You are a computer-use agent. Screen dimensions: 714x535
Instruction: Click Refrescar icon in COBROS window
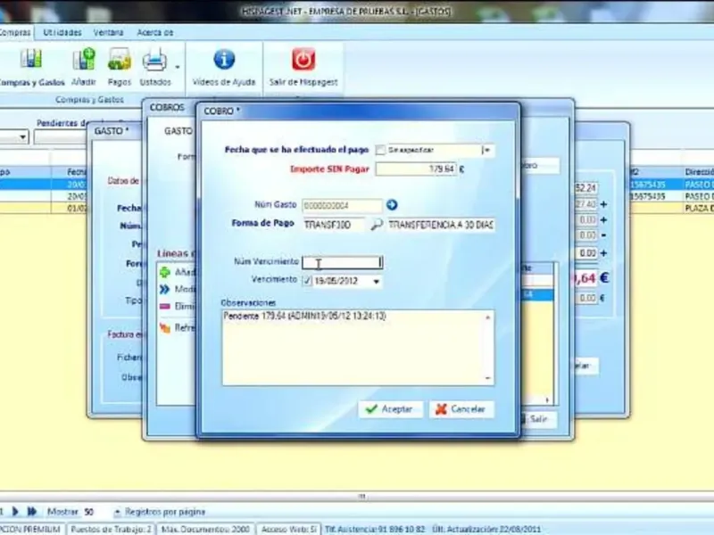(164, 327)
